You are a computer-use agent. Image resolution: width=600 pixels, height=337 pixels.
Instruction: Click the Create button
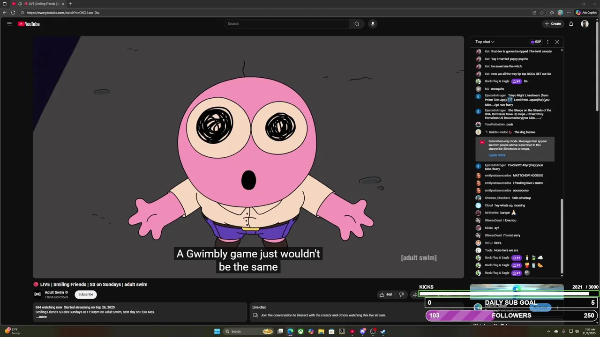click(x=553, y=24)
